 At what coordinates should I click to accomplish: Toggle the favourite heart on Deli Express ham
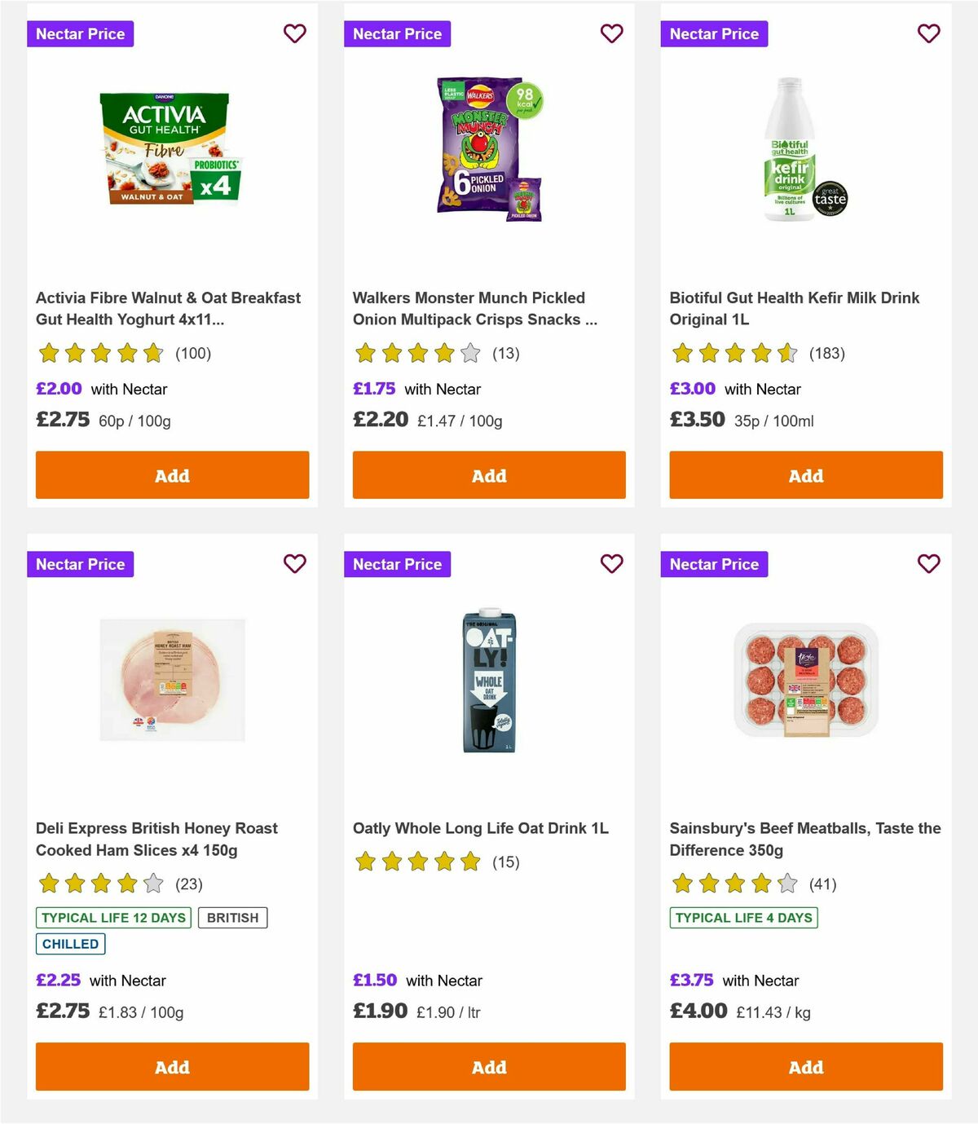tap(294, 563)
